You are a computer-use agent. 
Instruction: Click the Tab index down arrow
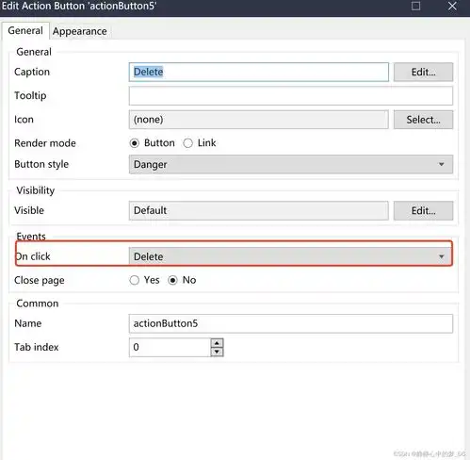tap(217, 352)
